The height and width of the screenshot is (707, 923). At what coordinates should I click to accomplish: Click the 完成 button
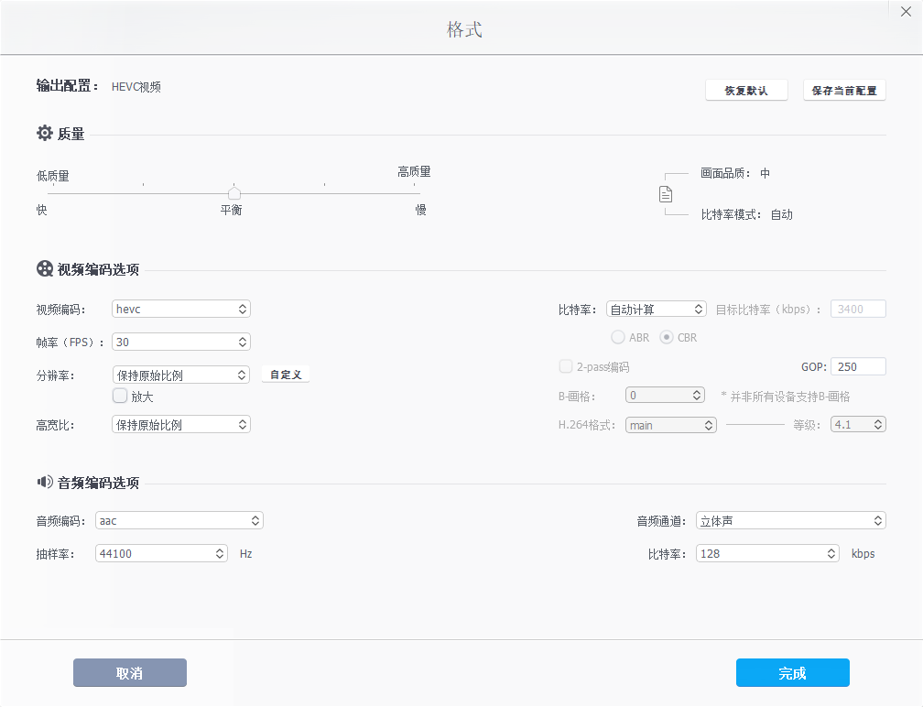pyautogui.click(x=792, y=672)
